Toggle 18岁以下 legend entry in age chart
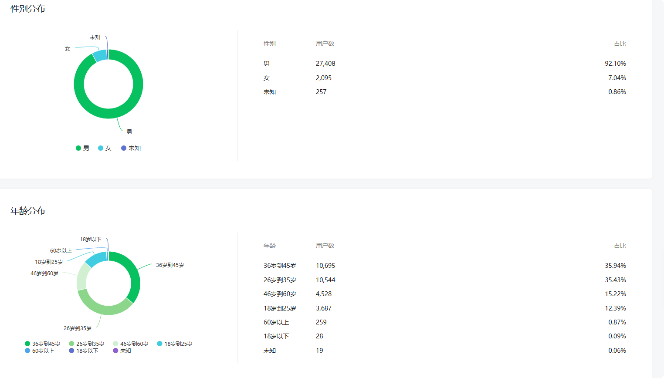 (x=84, y=351)
